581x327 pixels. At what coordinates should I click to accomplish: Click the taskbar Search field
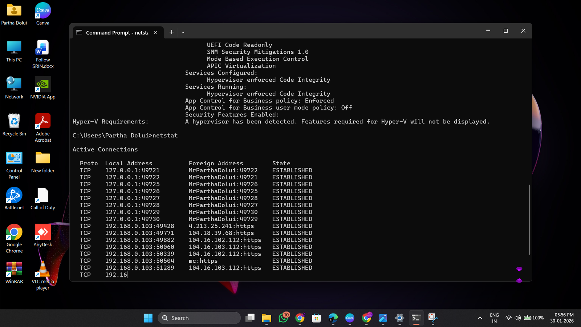(199, 318)
